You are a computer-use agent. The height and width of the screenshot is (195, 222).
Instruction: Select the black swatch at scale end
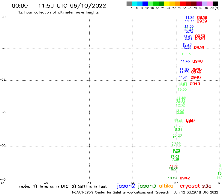coord(215,4)
